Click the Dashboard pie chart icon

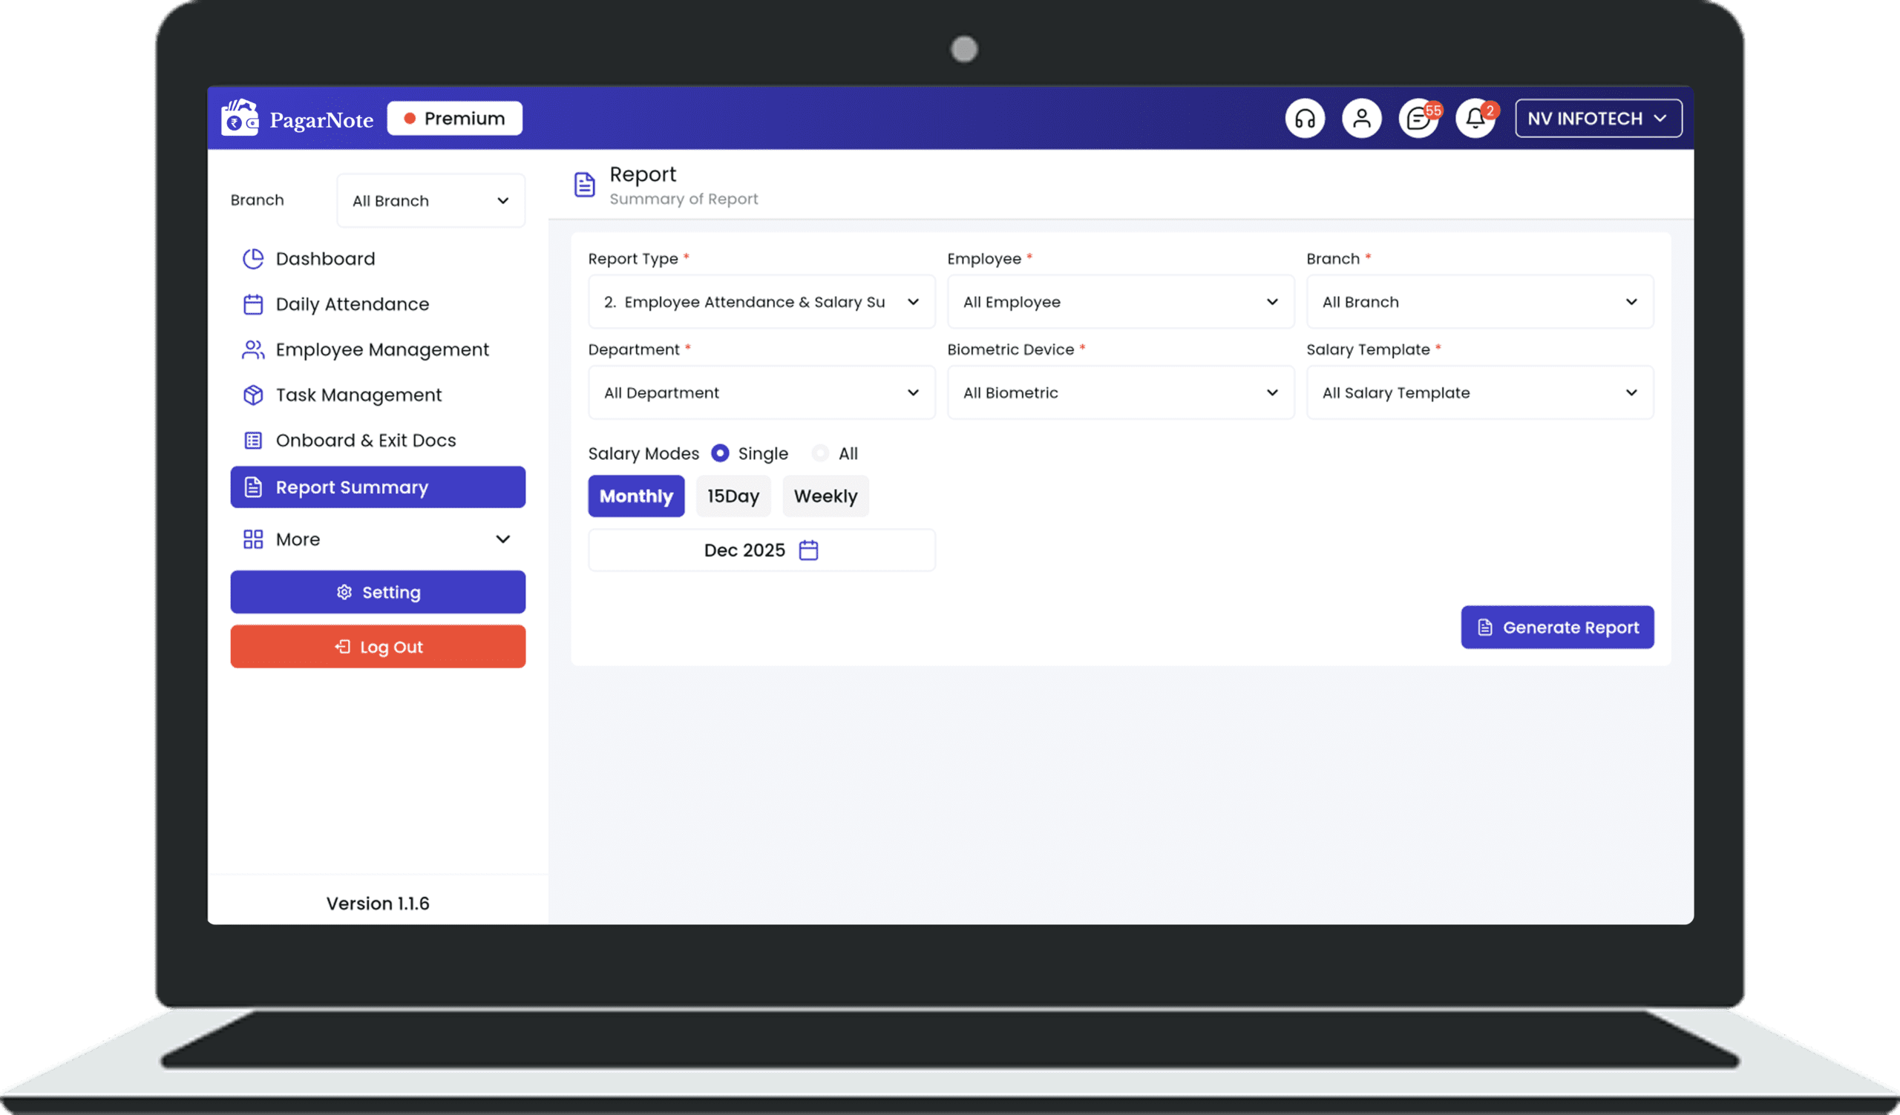tap(253, 259)
